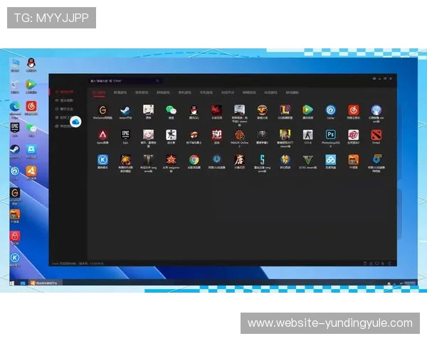Open the Windows Start button
Viewport: 427px width, 341px height.
12,283
